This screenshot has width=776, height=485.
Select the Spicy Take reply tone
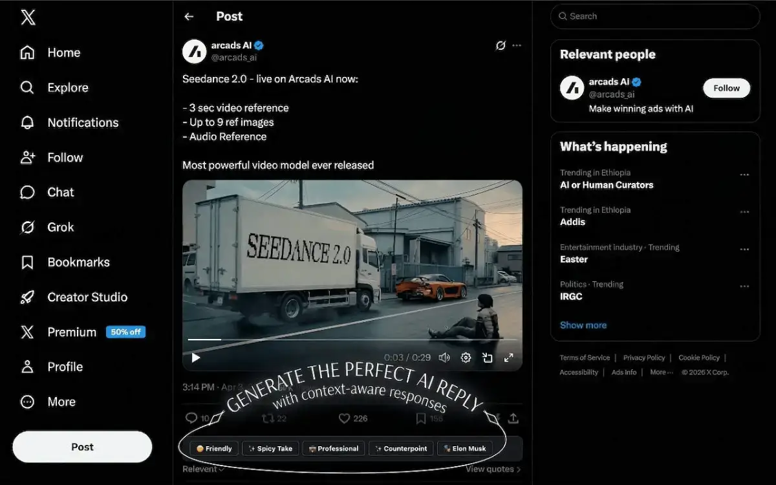[x=270, y=448]
